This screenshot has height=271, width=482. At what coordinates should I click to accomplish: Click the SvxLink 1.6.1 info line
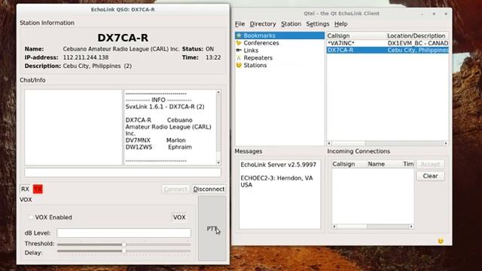(x=165, y=107)
